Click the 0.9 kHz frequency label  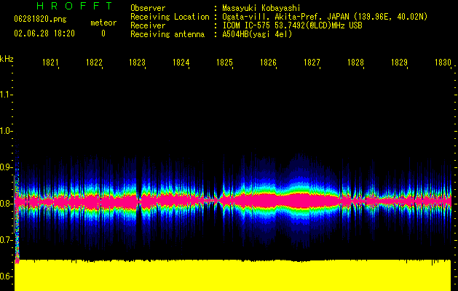(x=6, y=167)
